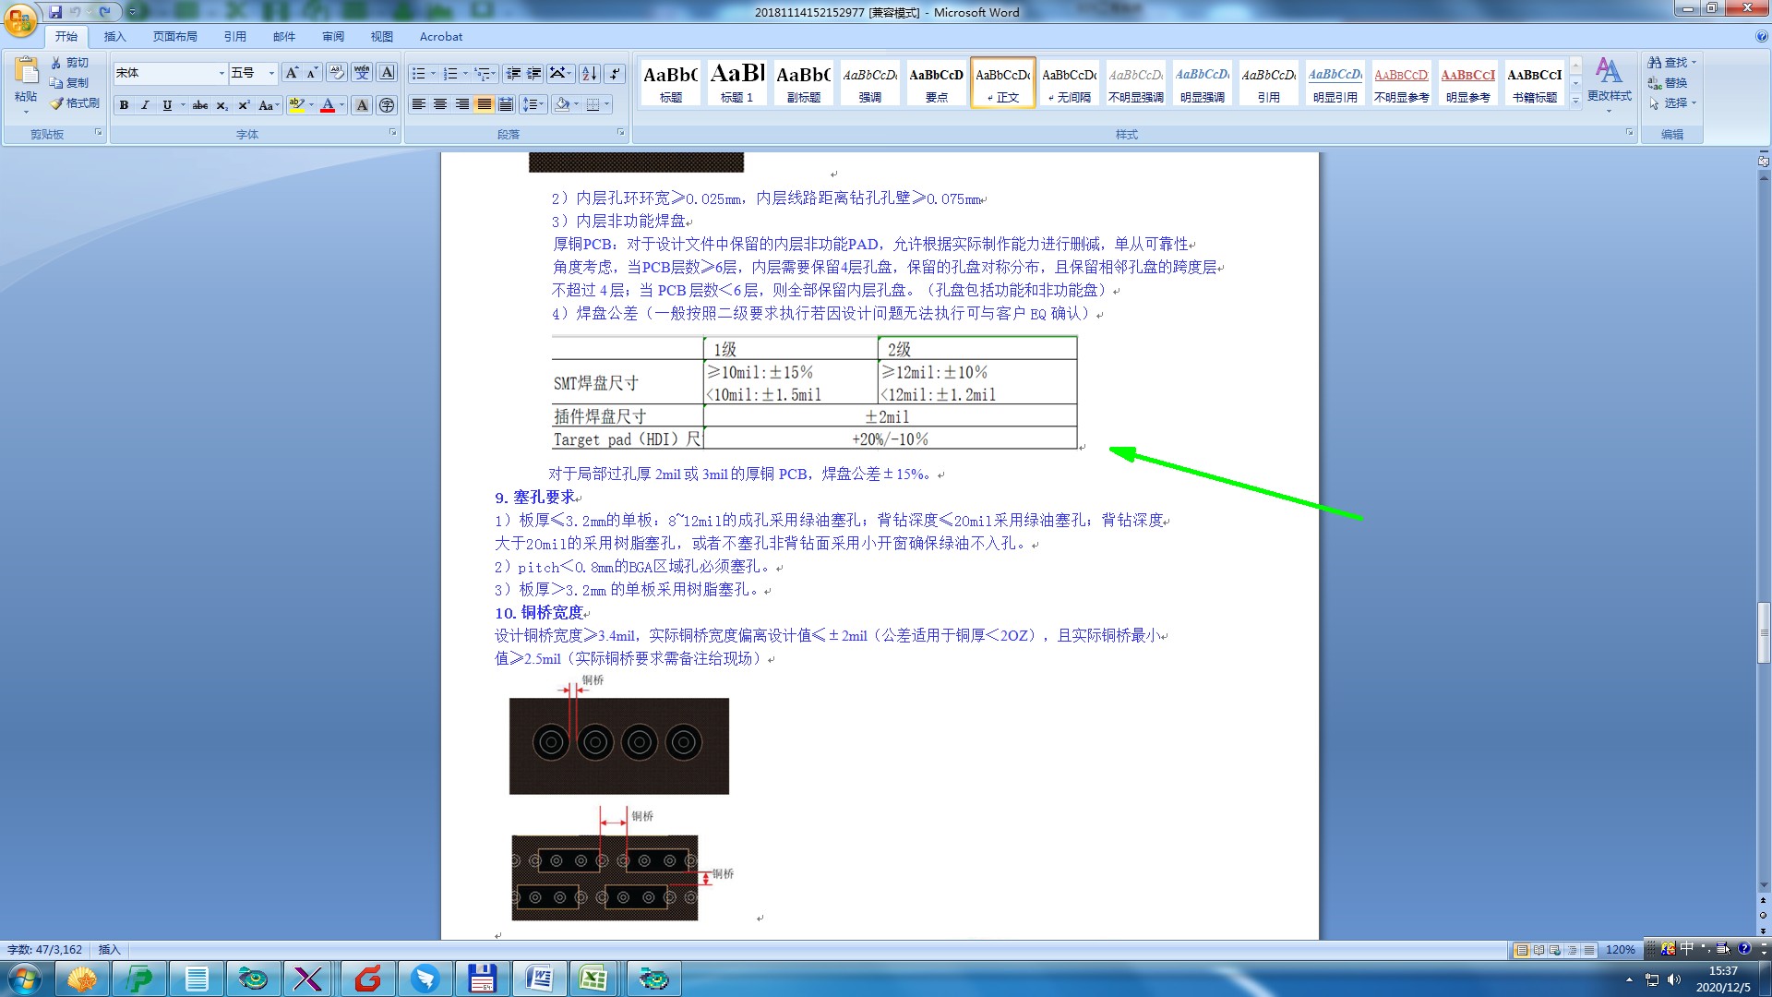Viewport: 1772px width, 997px height.
Task: Toggle Italic formatting
Action: click(145, 105)
